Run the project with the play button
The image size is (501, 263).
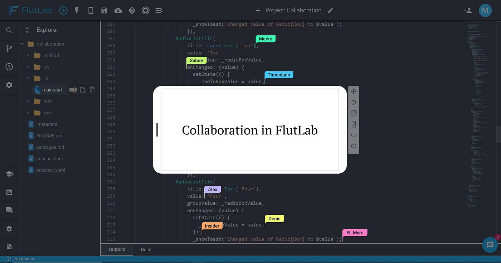[x=63, y=10]
